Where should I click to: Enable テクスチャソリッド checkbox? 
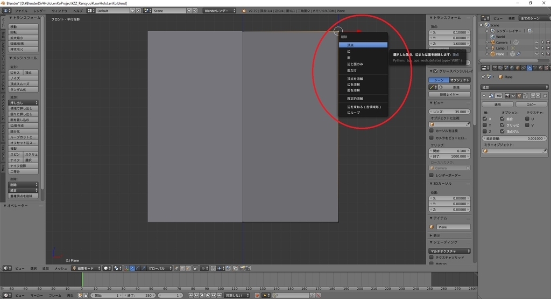pos(432,258)
